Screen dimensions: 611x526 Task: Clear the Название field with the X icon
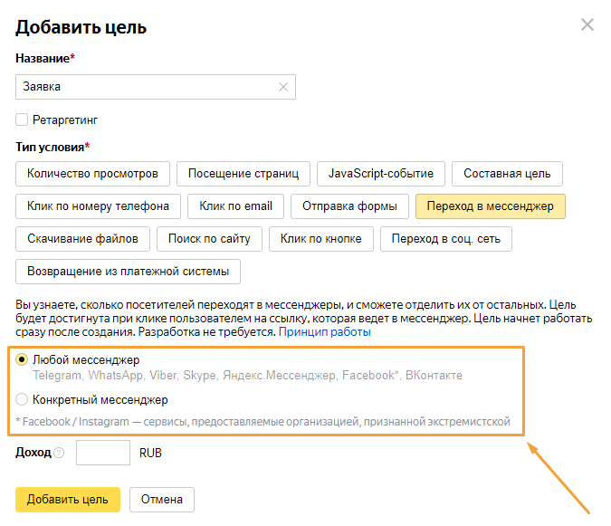point(283,87)
